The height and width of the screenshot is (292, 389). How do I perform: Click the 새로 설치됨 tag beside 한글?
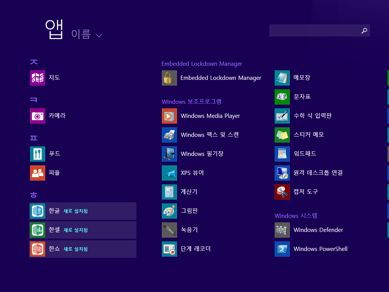point(76,211)
